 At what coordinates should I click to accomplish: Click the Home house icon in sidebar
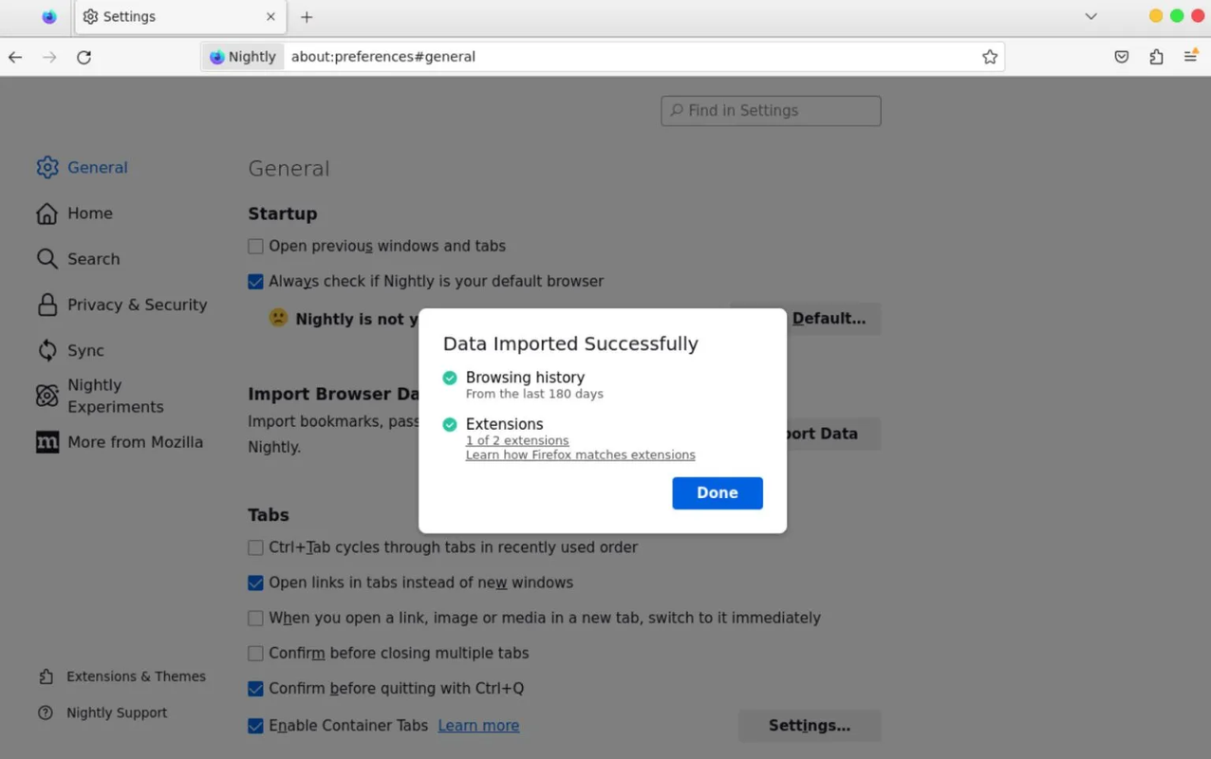coord(47,213)
